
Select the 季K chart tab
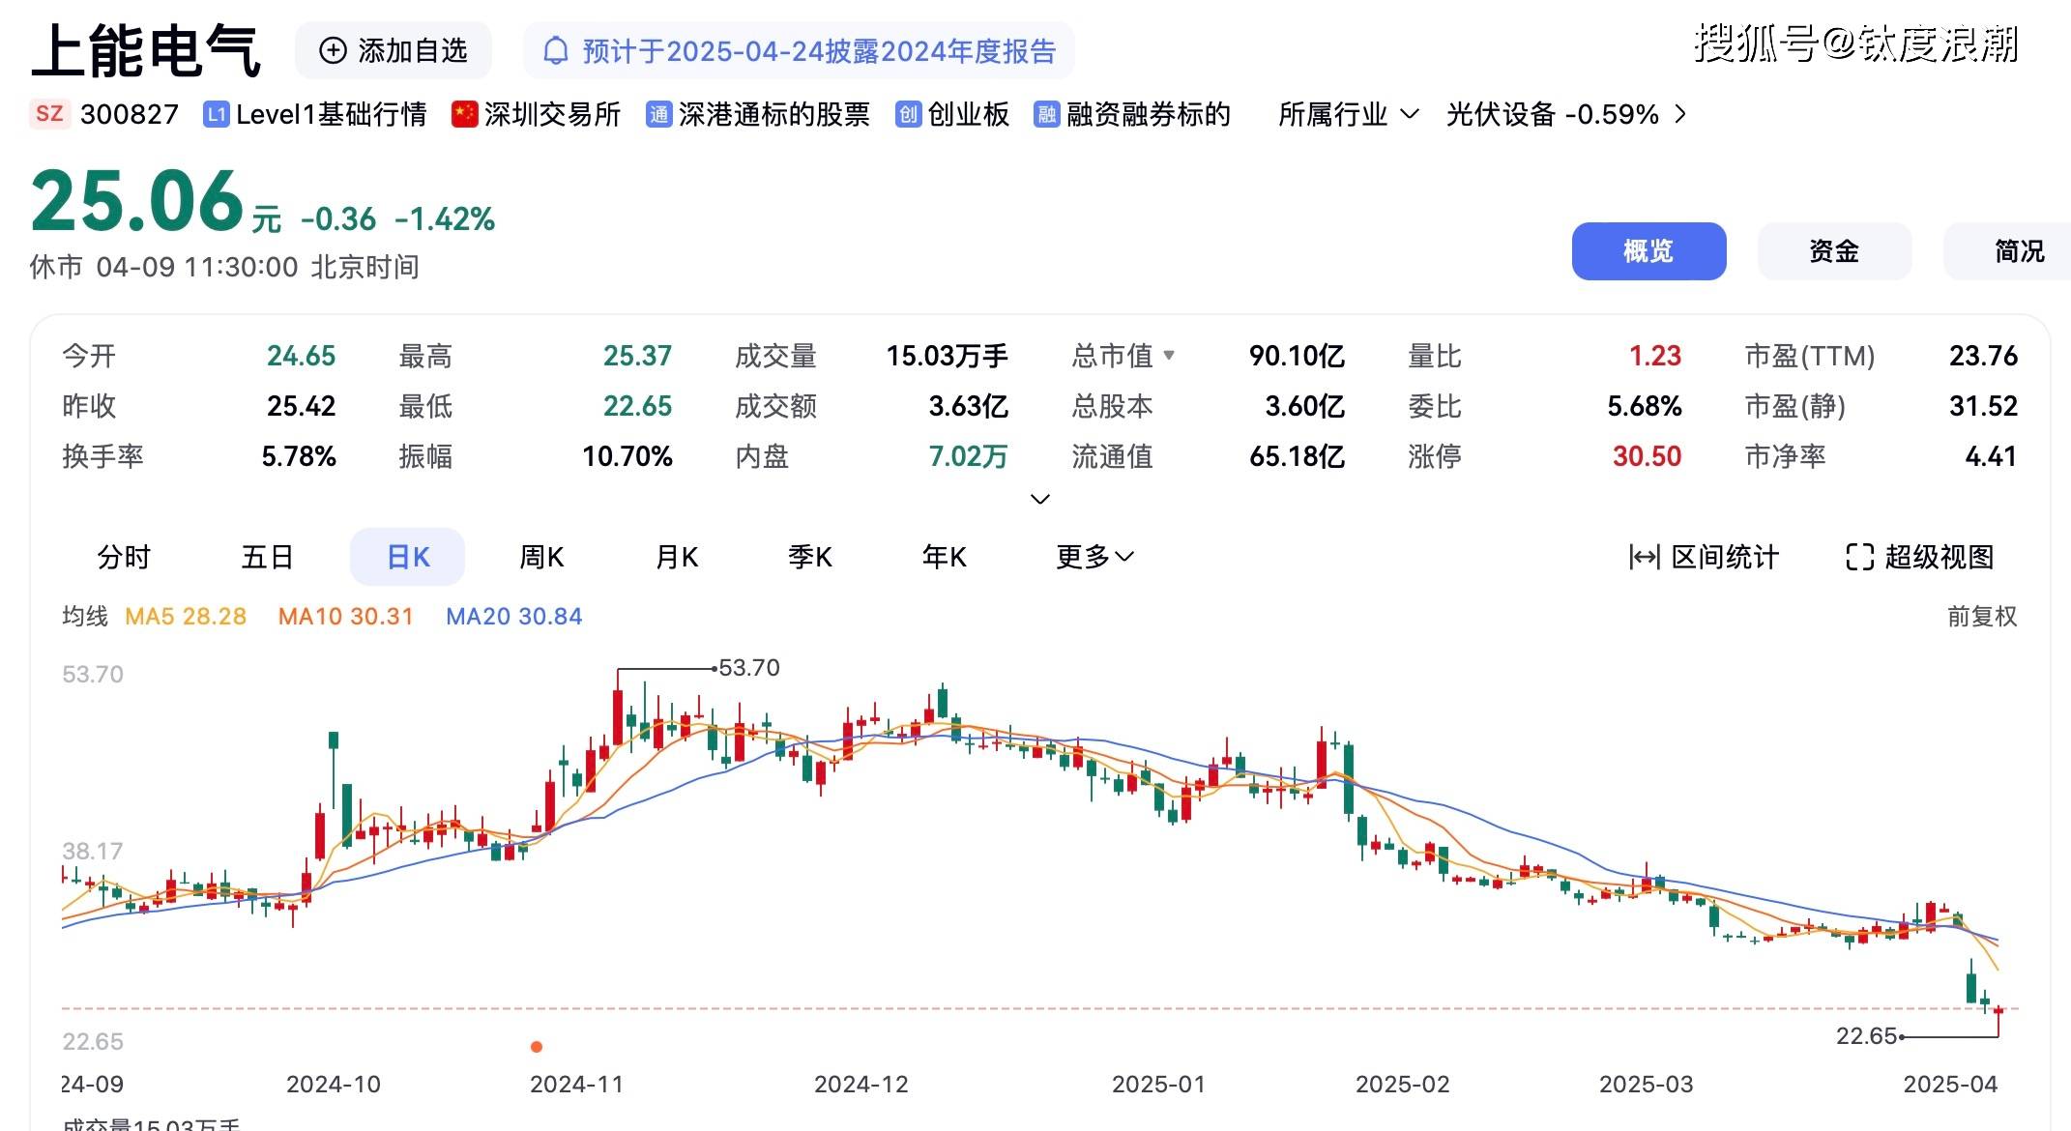[x=810, y=557]
